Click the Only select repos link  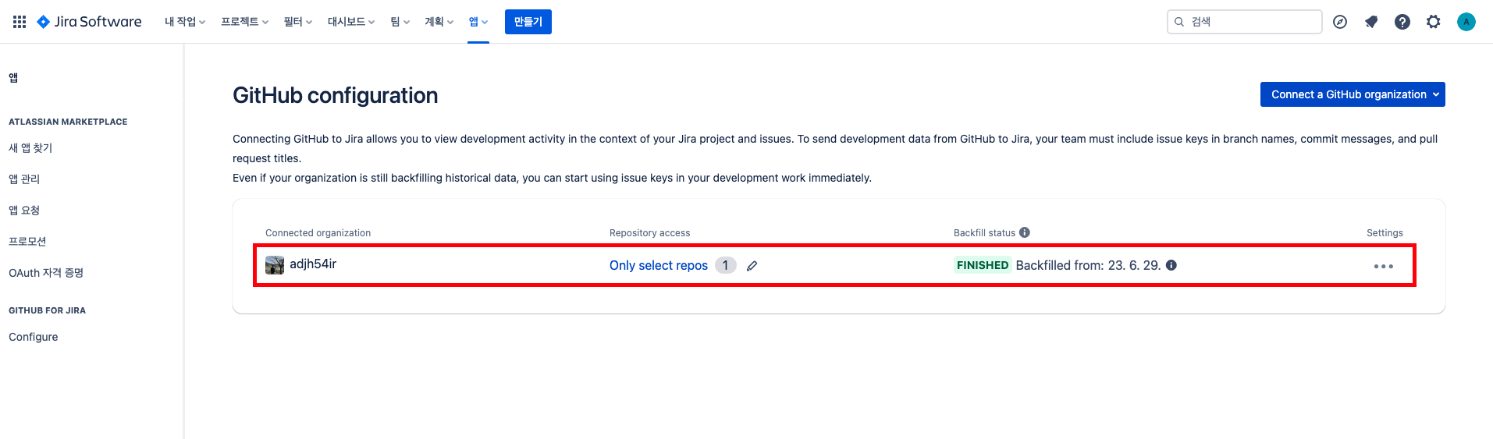click(659, 265)
